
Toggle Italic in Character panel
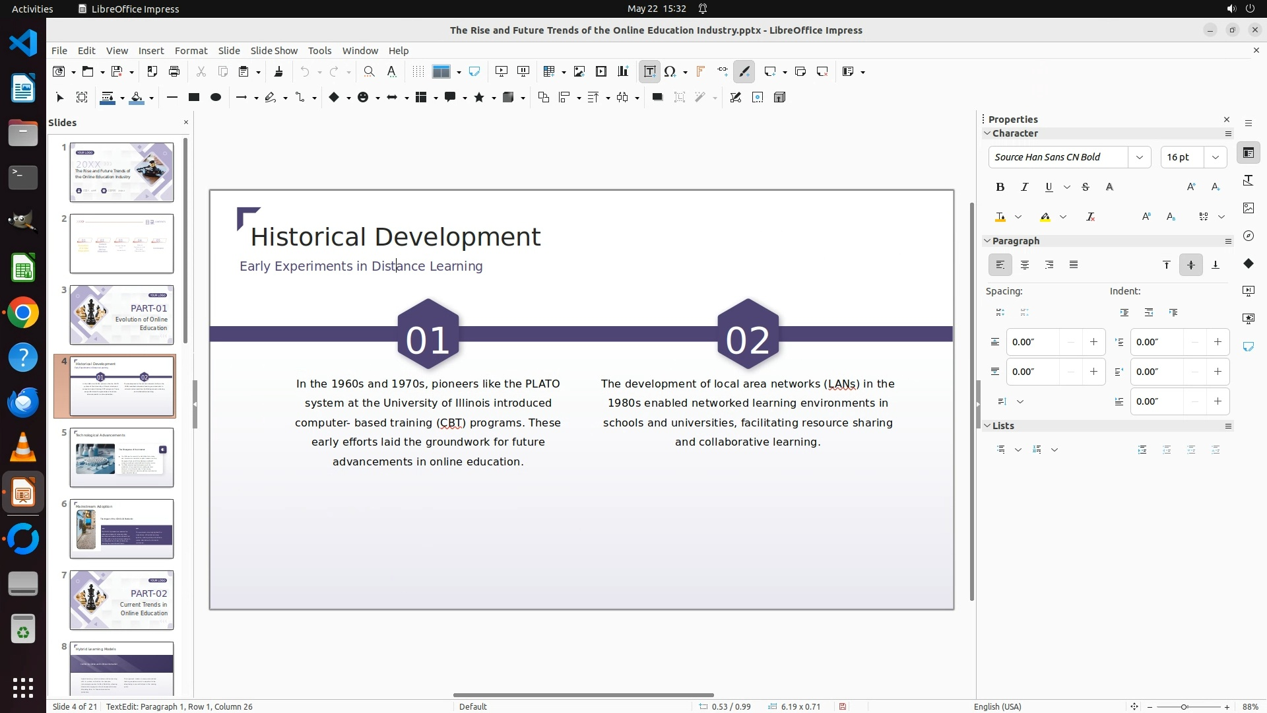[1024, 187]
